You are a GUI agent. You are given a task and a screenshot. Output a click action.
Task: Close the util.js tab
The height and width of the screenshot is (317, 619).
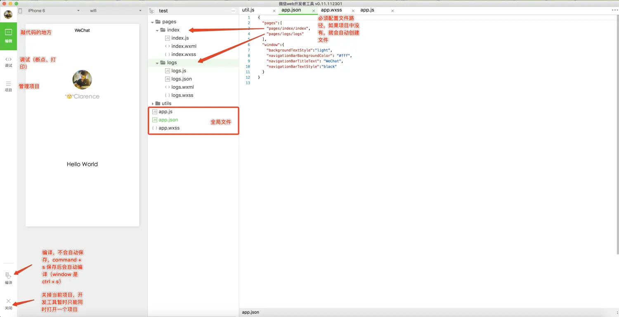(x=274, y=11)
